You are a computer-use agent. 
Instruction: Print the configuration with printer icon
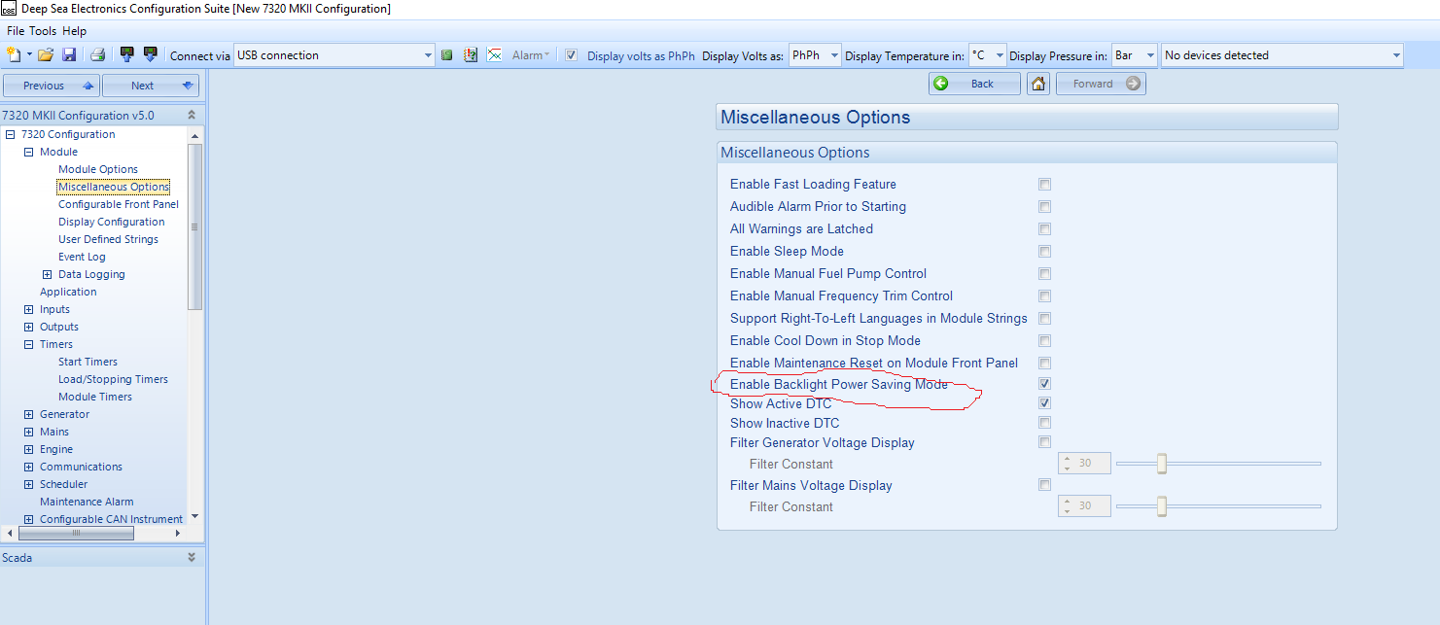point(97,55)
